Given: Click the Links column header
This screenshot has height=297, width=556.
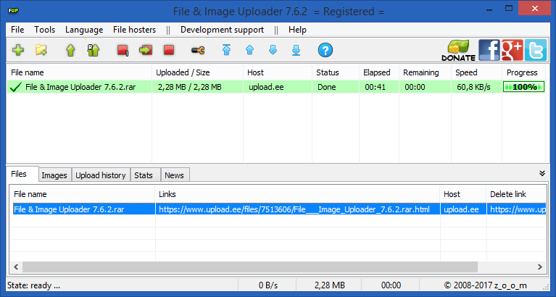Looking at the screenshot, I should [297, 194].
